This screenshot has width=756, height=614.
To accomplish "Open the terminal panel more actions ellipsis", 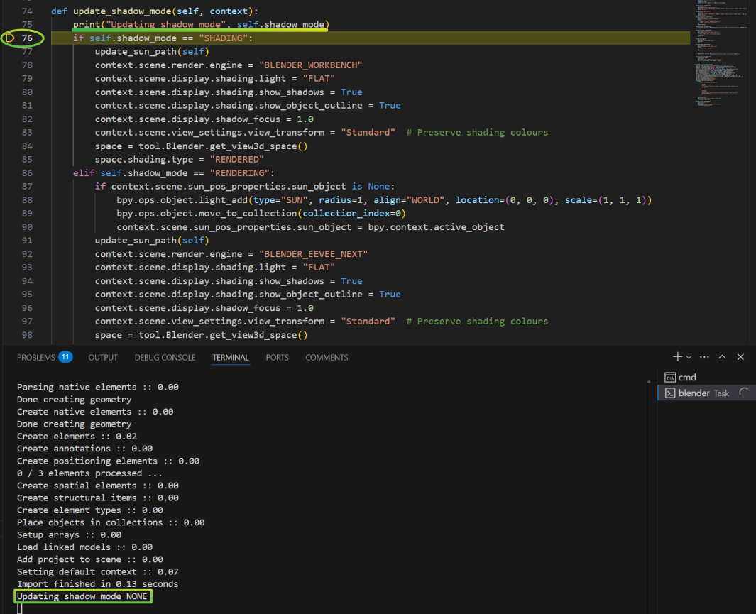I will tap(704, 357).
